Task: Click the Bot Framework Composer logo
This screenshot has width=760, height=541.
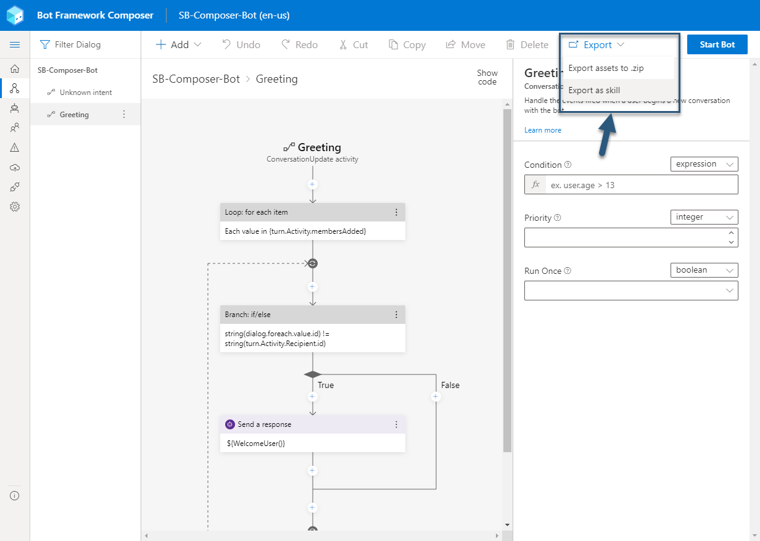Action: (15, 15)
